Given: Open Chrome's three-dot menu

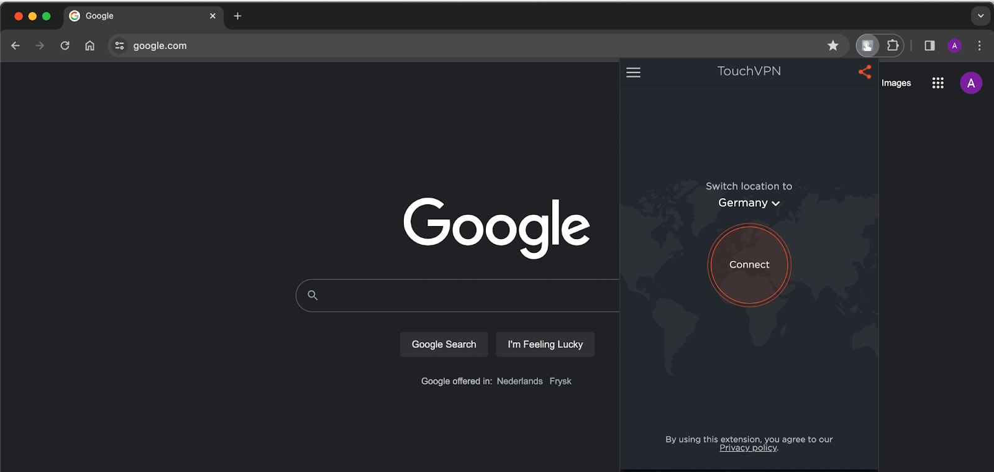Looking at the screenshot, I should point(979,45).
